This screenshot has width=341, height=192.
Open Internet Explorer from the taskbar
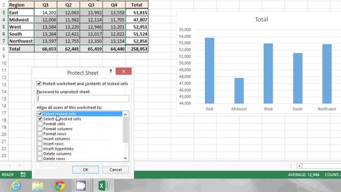point(16,186)
